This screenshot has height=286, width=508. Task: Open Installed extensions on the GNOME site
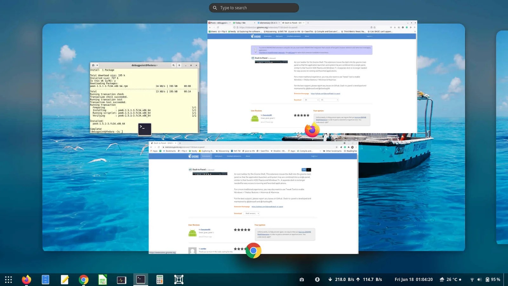point(234,156)
